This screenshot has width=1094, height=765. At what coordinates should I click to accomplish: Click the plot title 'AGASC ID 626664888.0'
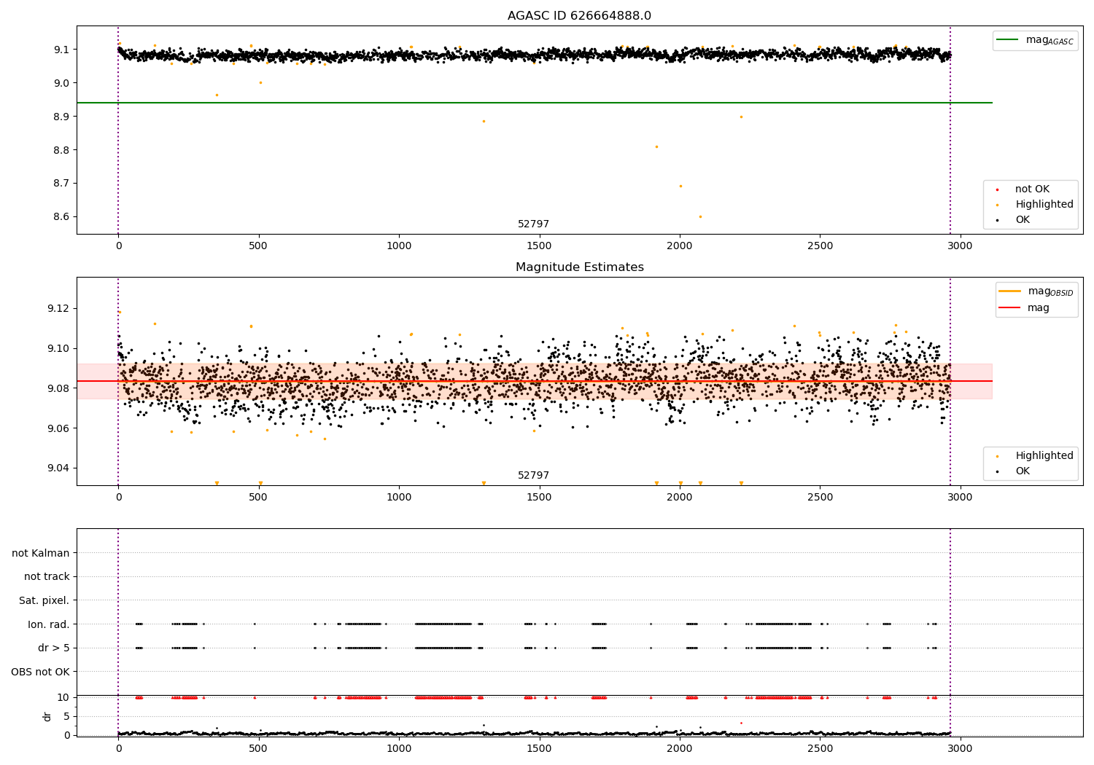pos(579,16)
